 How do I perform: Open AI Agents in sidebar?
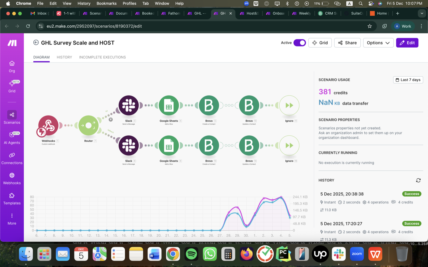tap(12, 138)
